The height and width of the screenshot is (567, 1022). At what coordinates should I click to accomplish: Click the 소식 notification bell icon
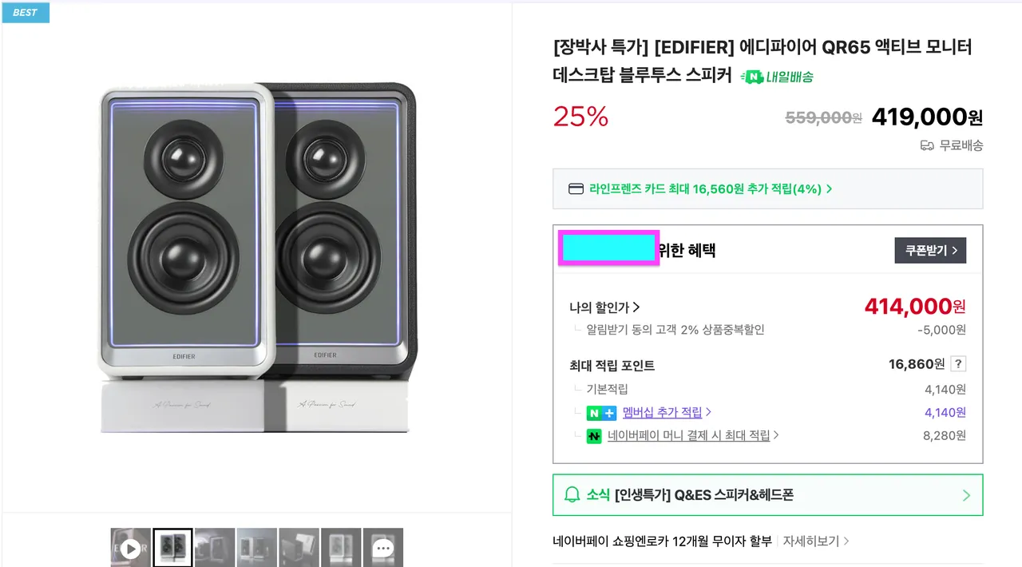[x=572, y=495]
